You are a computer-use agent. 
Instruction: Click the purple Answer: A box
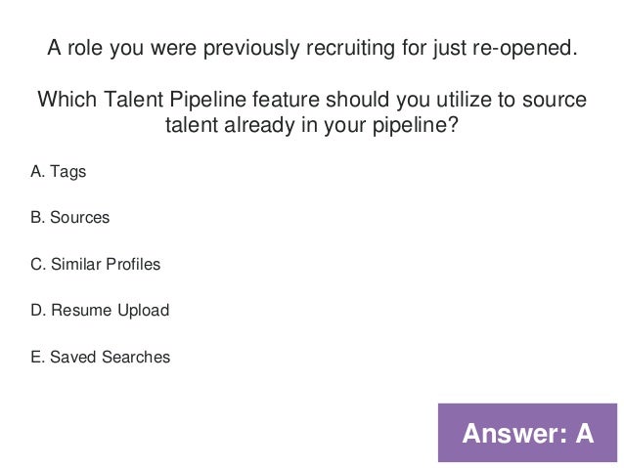pos(527,433)
